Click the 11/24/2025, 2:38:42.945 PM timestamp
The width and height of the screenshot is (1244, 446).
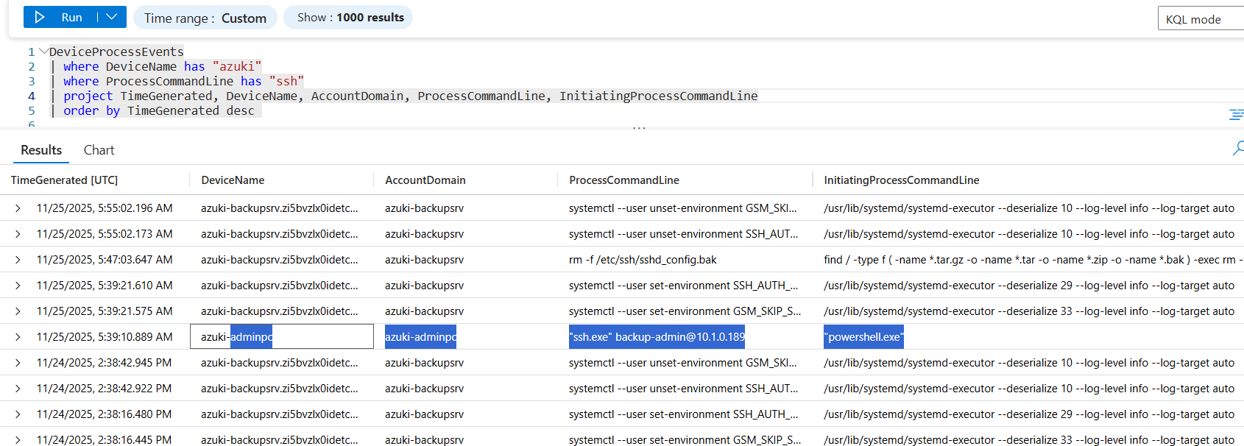tap(104, 363)
